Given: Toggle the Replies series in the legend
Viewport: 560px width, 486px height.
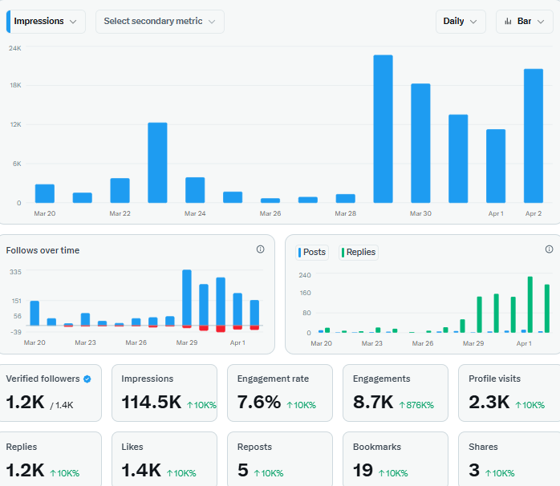Looking at the screenshot, I should click(358, 252).
